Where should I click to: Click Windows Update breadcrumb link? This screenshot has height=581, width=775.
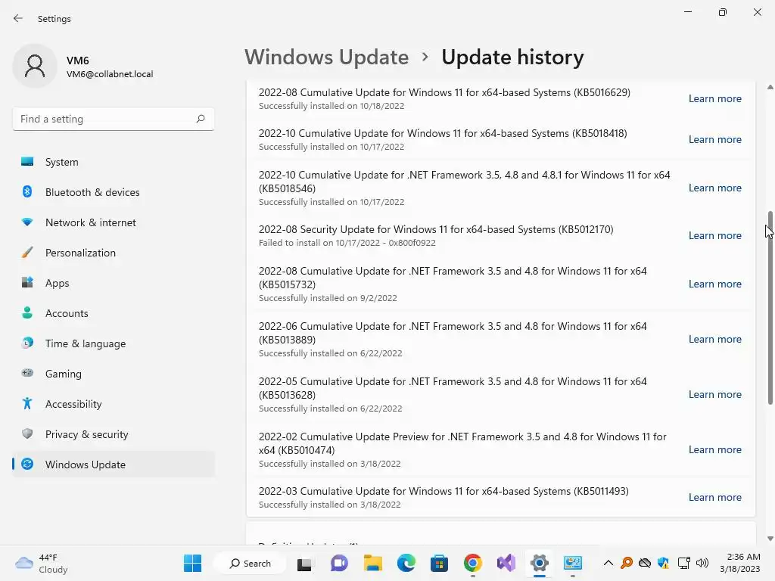point(327,57)
